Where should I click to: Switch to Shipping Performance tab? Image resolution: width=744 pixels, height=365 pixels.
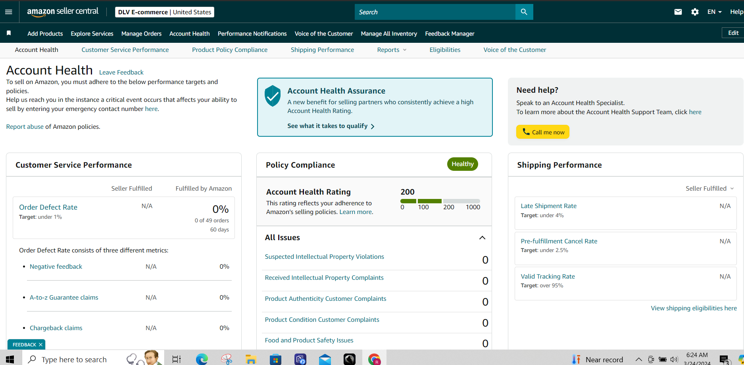[x=322, y=50]
